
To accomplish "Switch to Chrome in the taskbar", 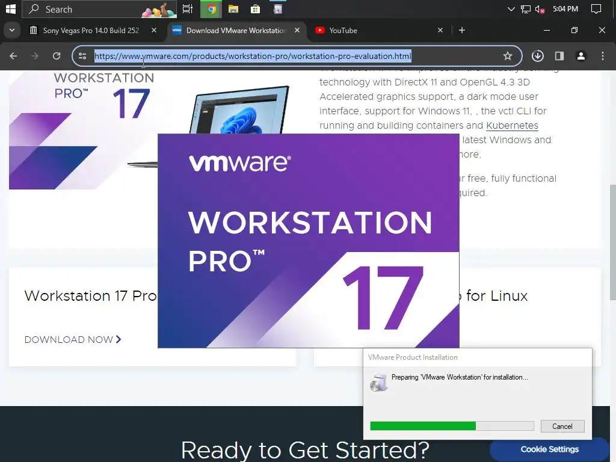I will click(x=211, y=9).
